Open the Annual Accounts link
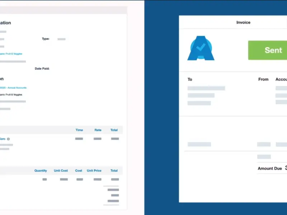This screenshot has width=287, height=215. pyautogui.click(x=13, y=87)
